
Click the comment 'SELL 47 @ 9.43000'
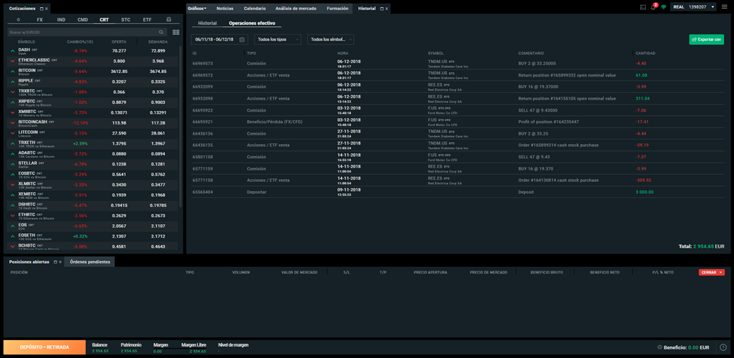[x=536, y=110]
